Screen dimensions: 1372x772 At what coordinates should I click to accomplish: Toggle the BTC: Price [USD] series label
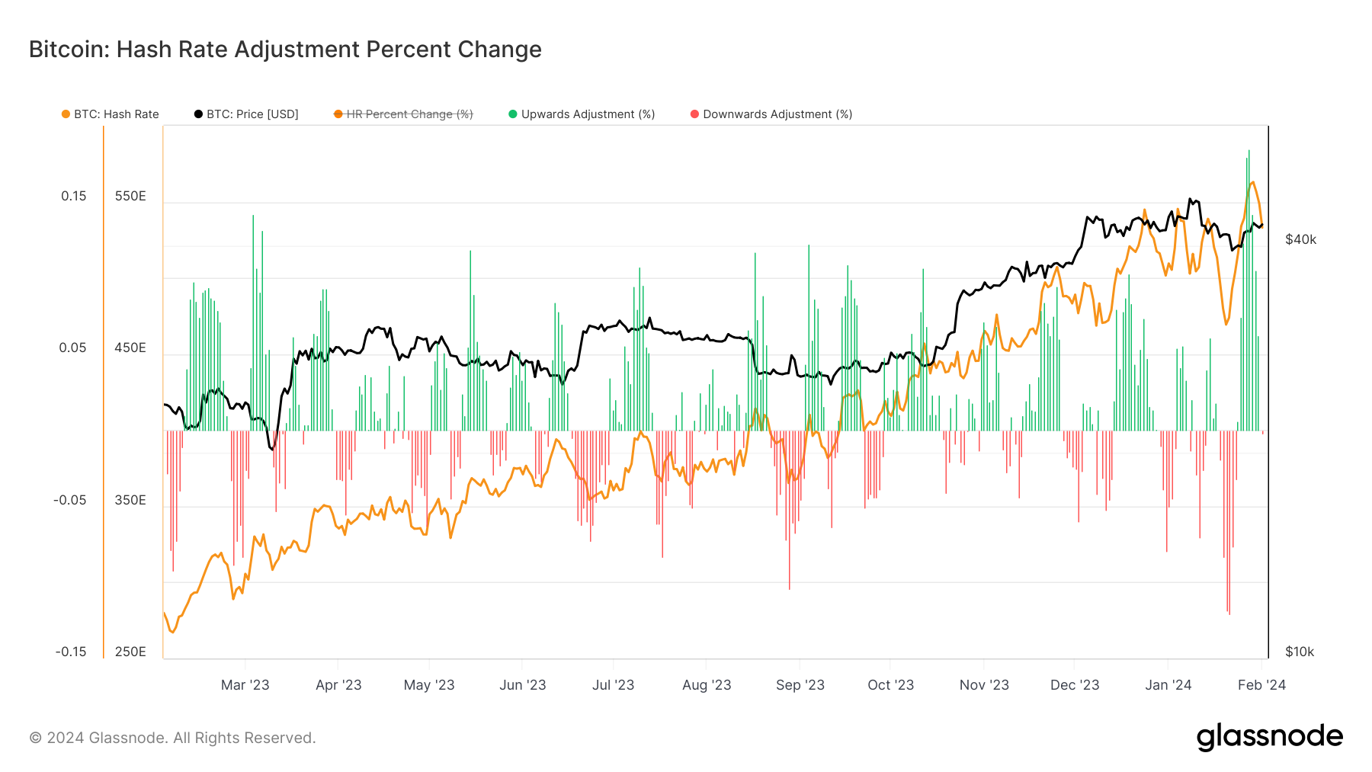tap(252, 114)
